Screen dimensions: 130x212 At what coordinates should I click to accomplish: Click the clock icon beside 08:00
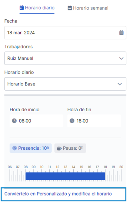pyautogui.click(x=14, y=121)
